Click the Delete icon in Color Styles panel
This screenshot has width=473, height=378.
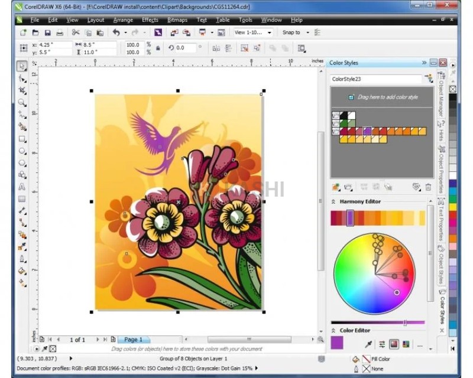tap(428, 187)
